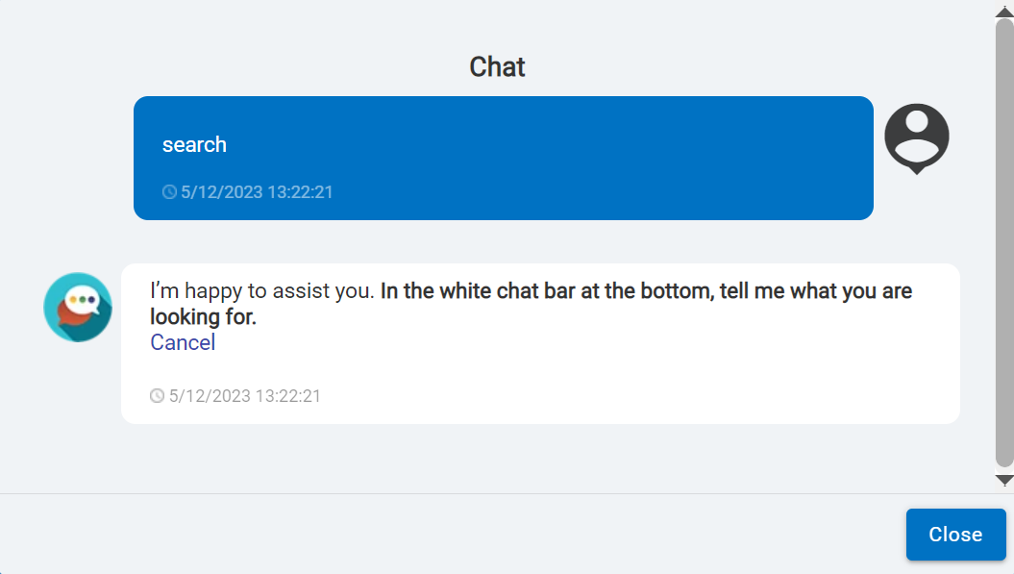Click the scrollbar up arrow
Viewport: 1014px width, 574px height.
coord(1004,9)
